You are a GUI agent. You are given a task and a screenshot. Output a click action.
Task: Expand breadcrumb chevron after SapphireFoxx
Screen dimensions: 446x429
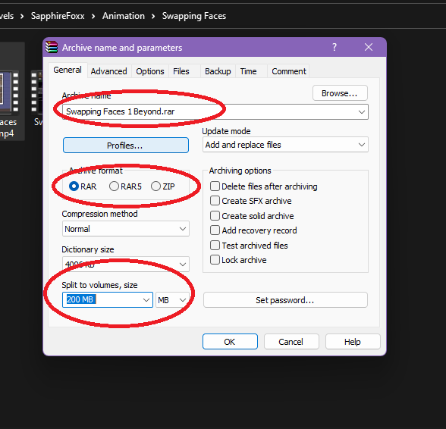[93, 16]
